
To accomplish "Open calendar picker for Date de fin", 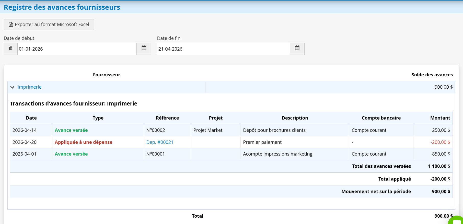I will click(x=297, y=49).
